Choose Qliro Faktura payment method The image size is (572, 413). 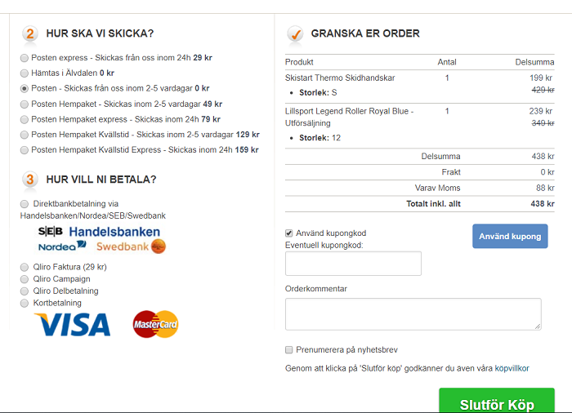[25, 267]
